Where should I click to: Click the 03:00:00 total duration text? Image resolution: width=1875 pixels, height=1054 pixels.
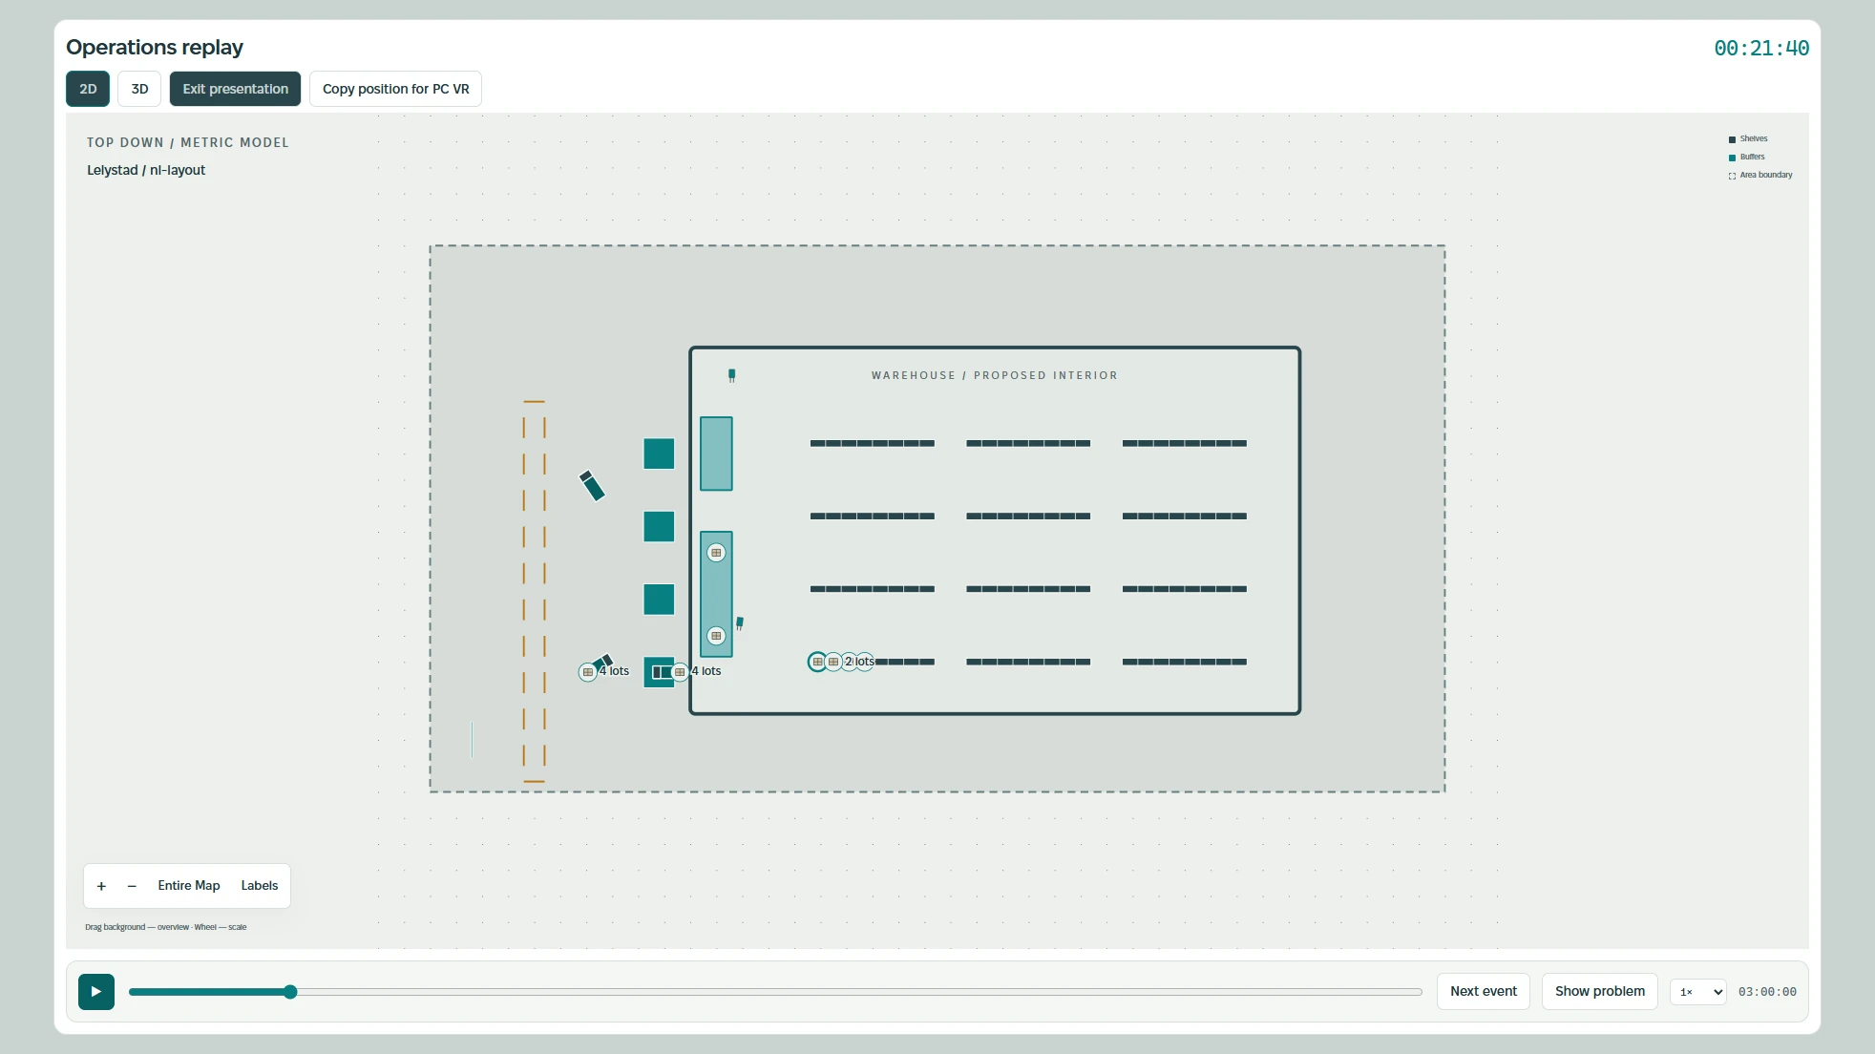coord(1767,992)
